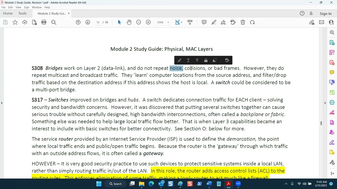
Task: Open the View menu
Action: pyautogui.click(x=18, y=7)
